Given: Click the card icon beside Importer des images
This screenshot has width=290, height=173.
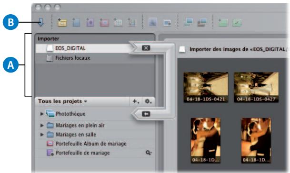Looking at the screenshot, I should 182,49.
